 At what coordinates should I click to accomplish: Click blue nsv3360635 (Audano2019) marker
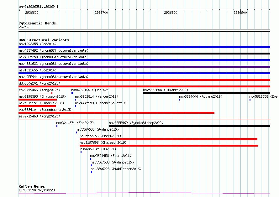click(x=76, y=132)
